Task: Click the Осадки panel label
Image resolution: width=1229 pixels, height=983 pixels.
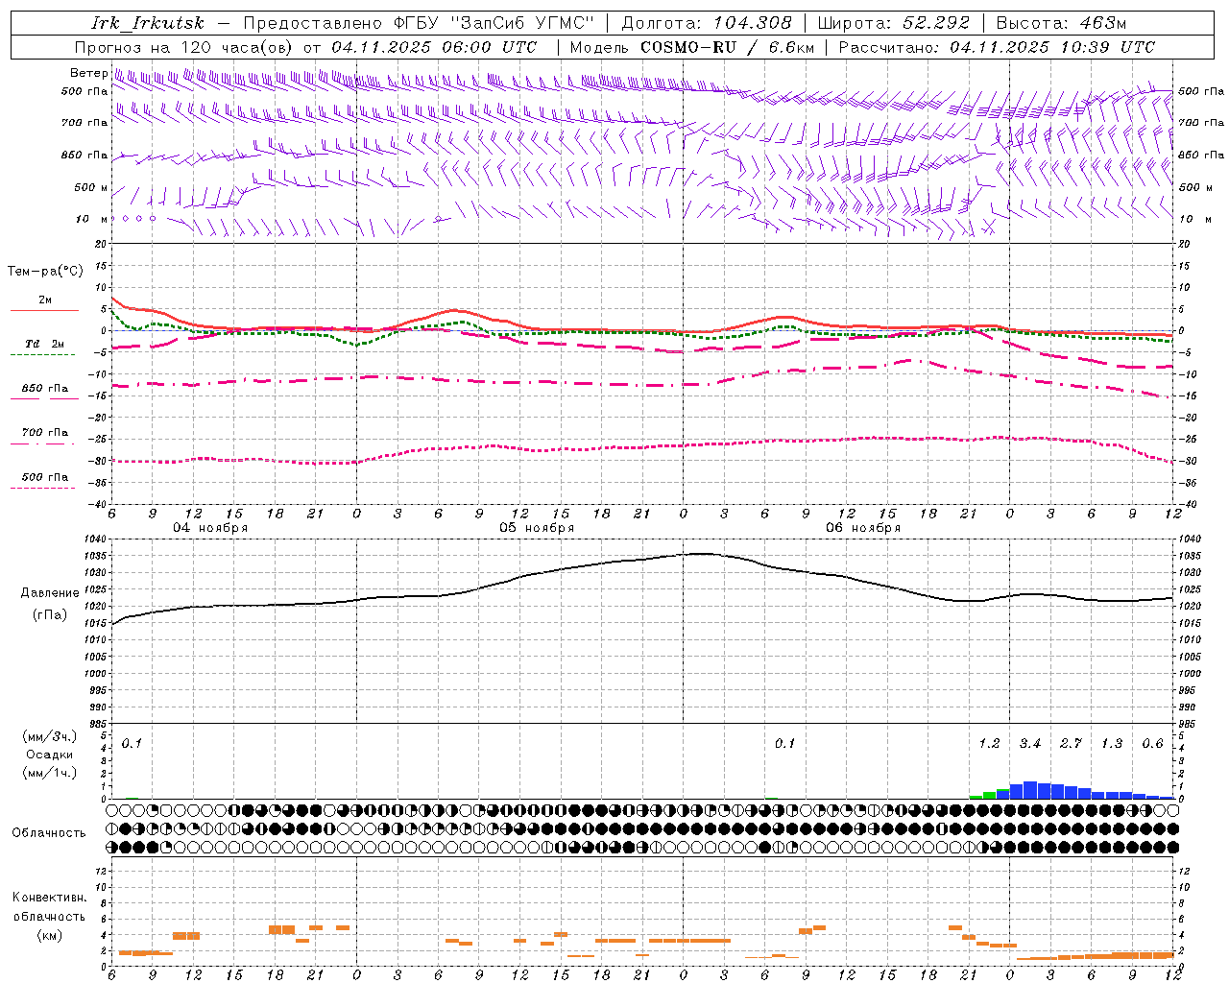Action: tap(49, 755)
